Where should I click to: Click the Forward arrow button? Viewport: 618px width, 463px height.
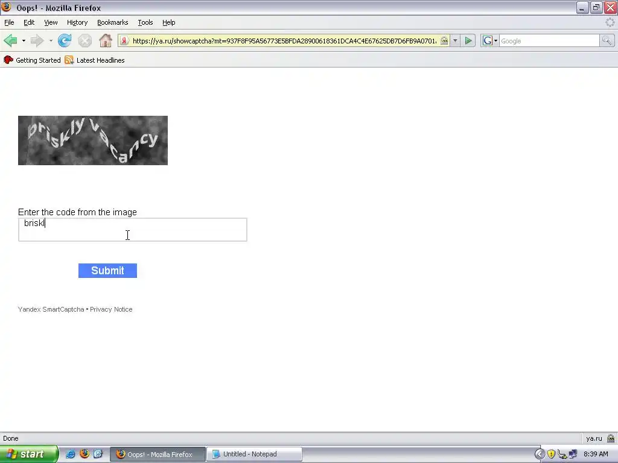[x=37, y=40]
